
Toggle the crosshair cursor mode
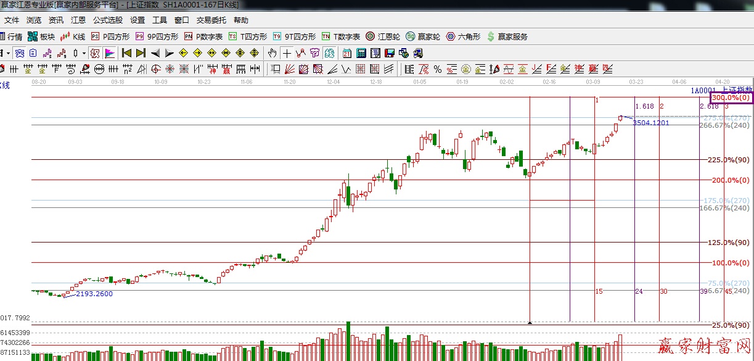click(287, 53)
